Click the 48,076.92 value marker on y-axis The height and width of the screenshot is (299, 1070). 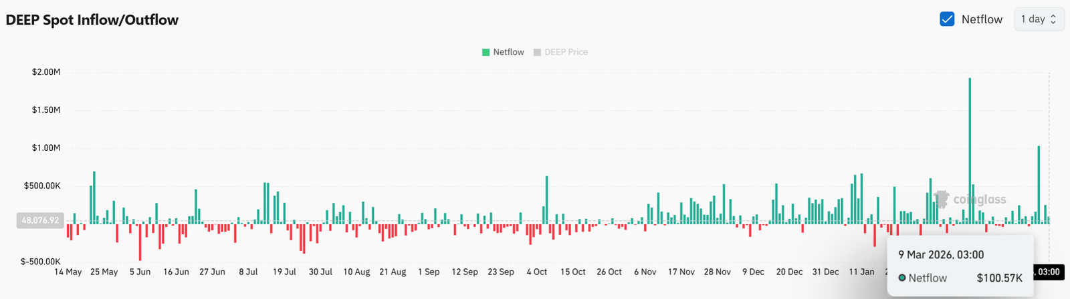click(x=40, y=220)
